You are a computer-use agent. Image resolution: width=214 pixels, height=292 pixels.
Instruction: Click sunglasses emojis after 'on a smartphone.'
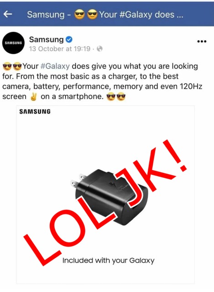(116, 97)
